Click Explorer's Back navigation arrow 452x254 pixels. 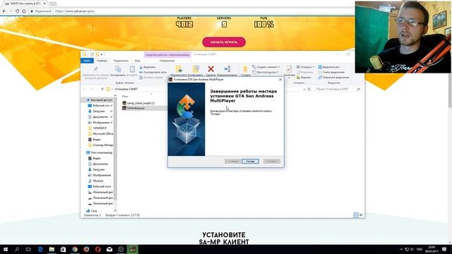click(85, 90)
